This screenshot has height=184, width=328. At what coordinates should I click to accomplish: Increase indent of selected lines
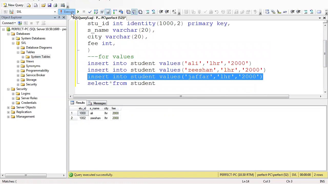tap(167, 12)
